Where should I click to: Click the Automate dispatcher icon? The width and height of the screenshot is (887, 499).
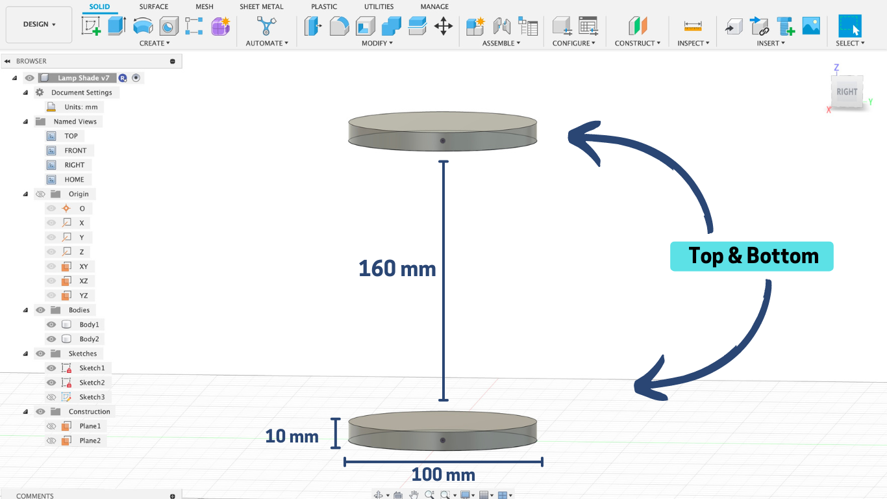pos(266,26)
